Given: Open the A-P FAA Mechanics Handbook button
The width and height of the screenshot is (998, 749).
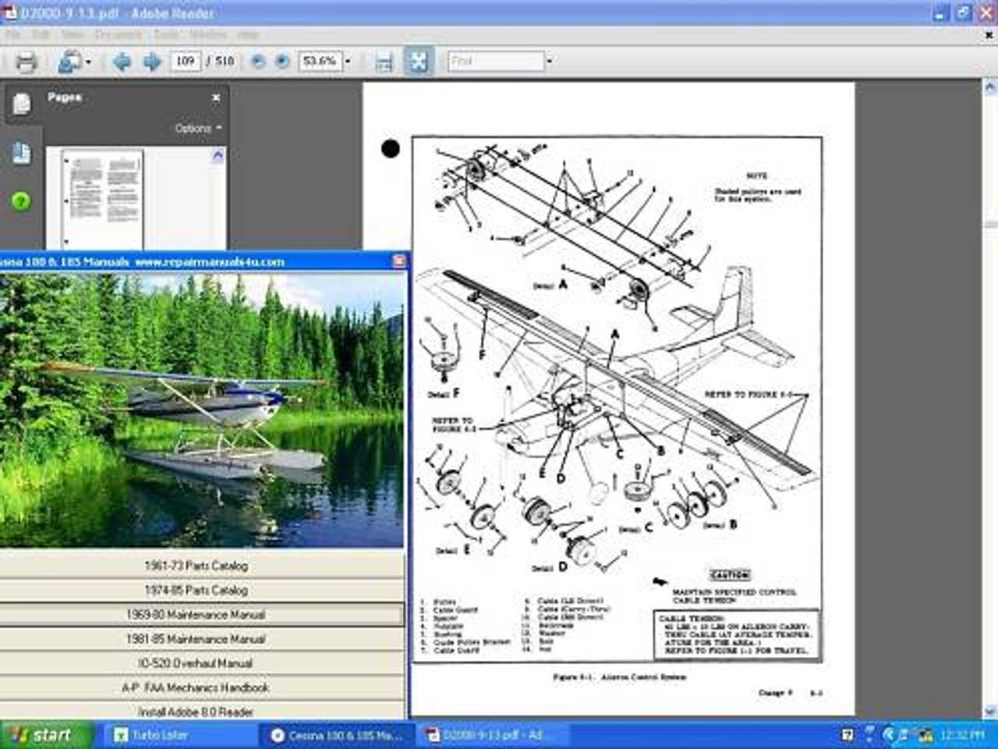Looking at the screenshot, I should (x=202, y=688).
